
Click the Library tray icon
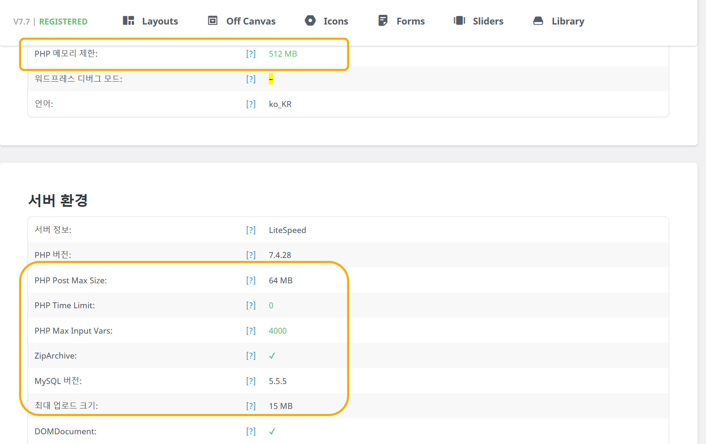click(x=538, y=20)
